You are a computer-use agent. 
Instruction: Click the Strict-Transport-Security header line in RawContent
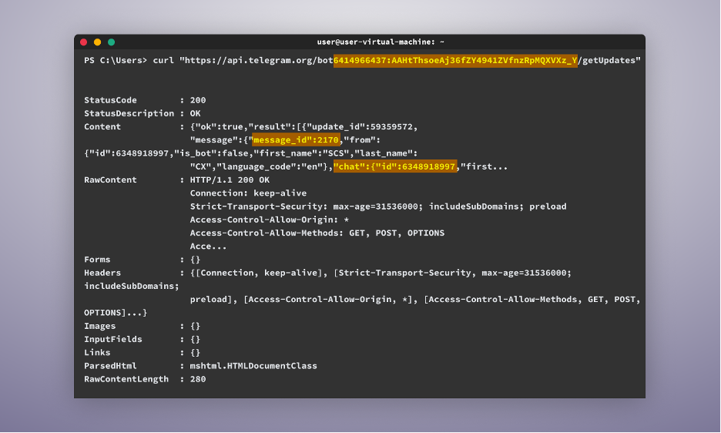click(x=378, y=206)
